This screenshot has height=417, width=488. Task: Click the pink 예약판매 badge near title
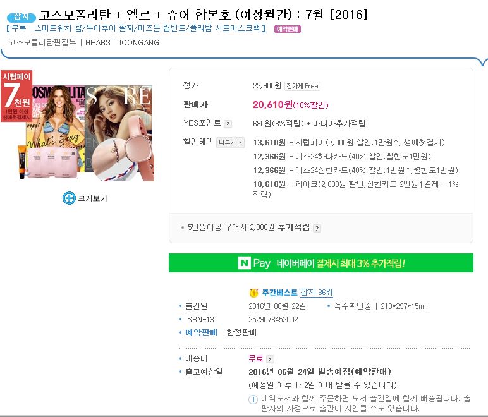coord(287,29)
